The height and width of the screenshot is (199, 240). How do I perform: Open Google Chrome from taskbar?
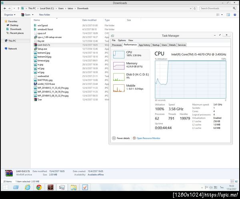click(x=39, y=187)
